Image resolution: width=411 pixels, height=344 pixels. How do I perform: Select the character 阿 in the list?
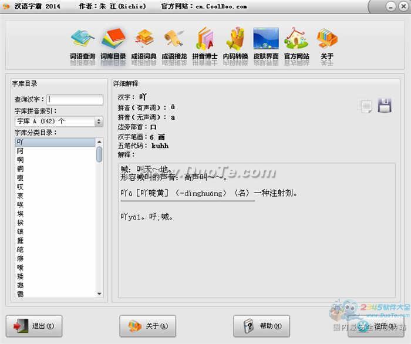21,151
